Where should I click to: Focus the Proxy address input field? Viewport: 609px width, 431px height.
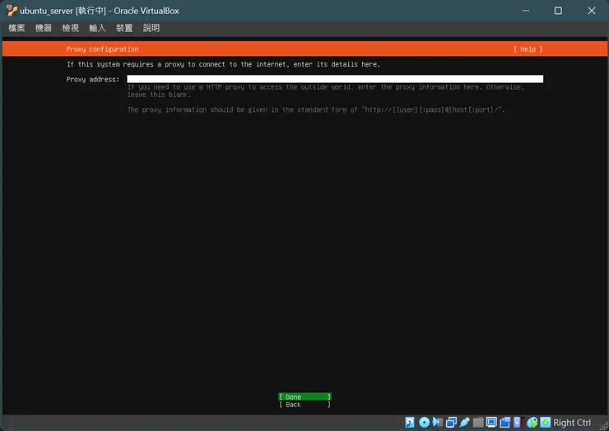[x=335, y=79]
